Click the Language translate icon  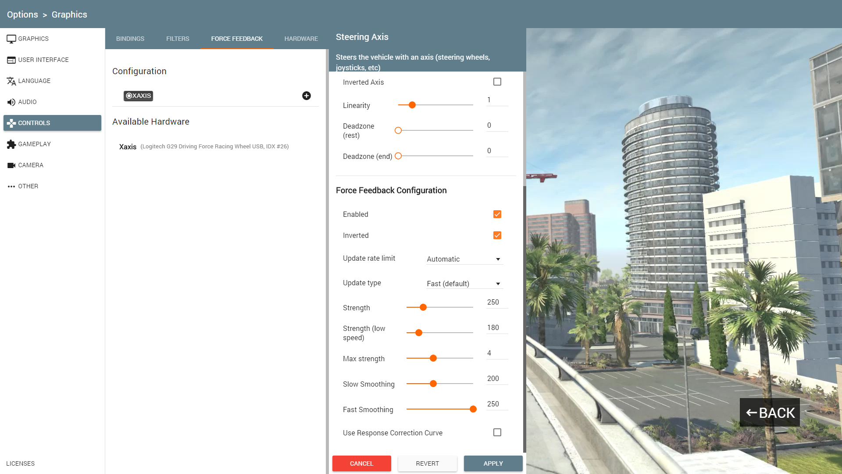[11, 81]
